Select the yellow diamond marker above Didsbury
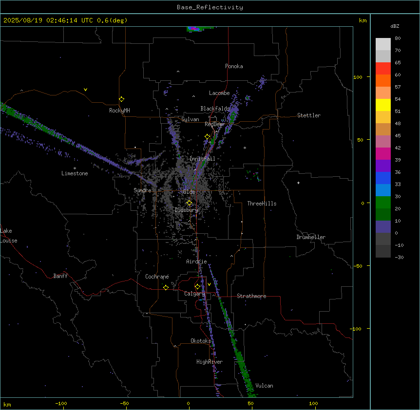420x410 pixels. pyautogui.click(x=189, y=203)
